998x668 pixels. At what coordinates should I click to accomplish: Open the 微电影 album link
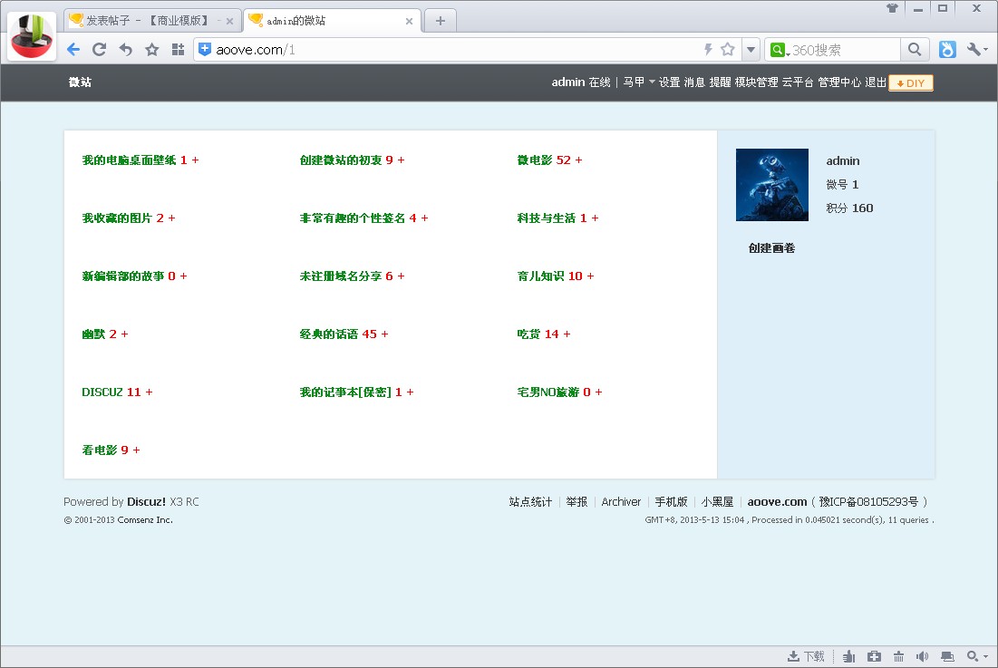(535, 160)
